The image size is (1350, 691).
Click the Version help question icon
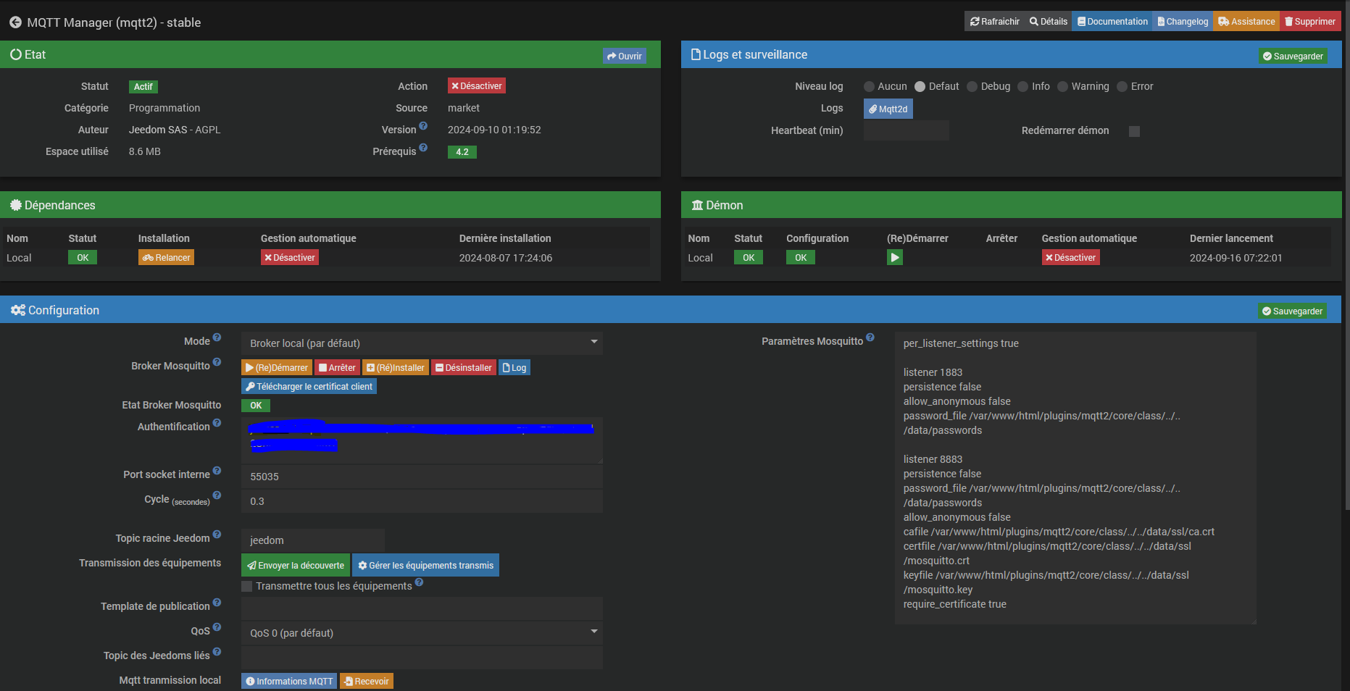click(423, 126)
